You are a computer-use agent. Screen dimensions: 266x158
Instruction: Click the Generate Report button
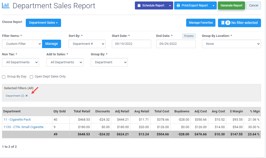pos(231,5)
